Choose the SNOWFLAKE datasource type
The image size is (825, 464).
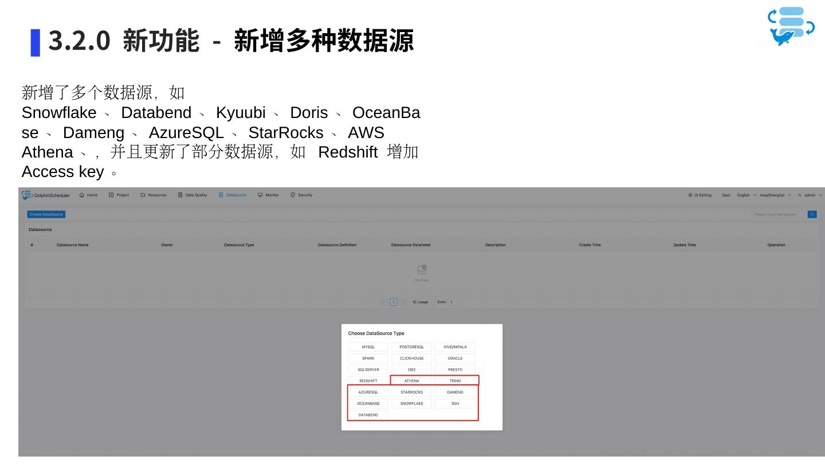[412, 404]
